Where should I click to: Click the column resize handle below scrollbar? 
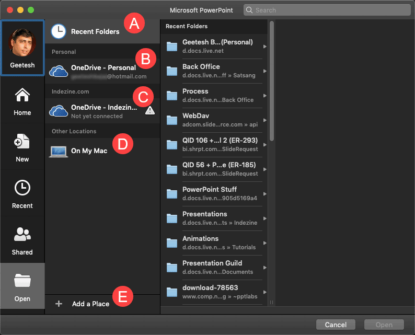tap(272, 302)
